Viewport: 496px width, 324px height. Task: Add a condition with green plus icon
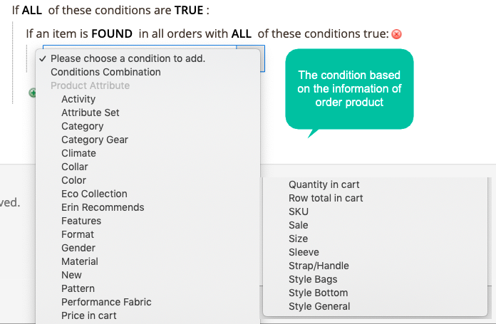point(33,93)
